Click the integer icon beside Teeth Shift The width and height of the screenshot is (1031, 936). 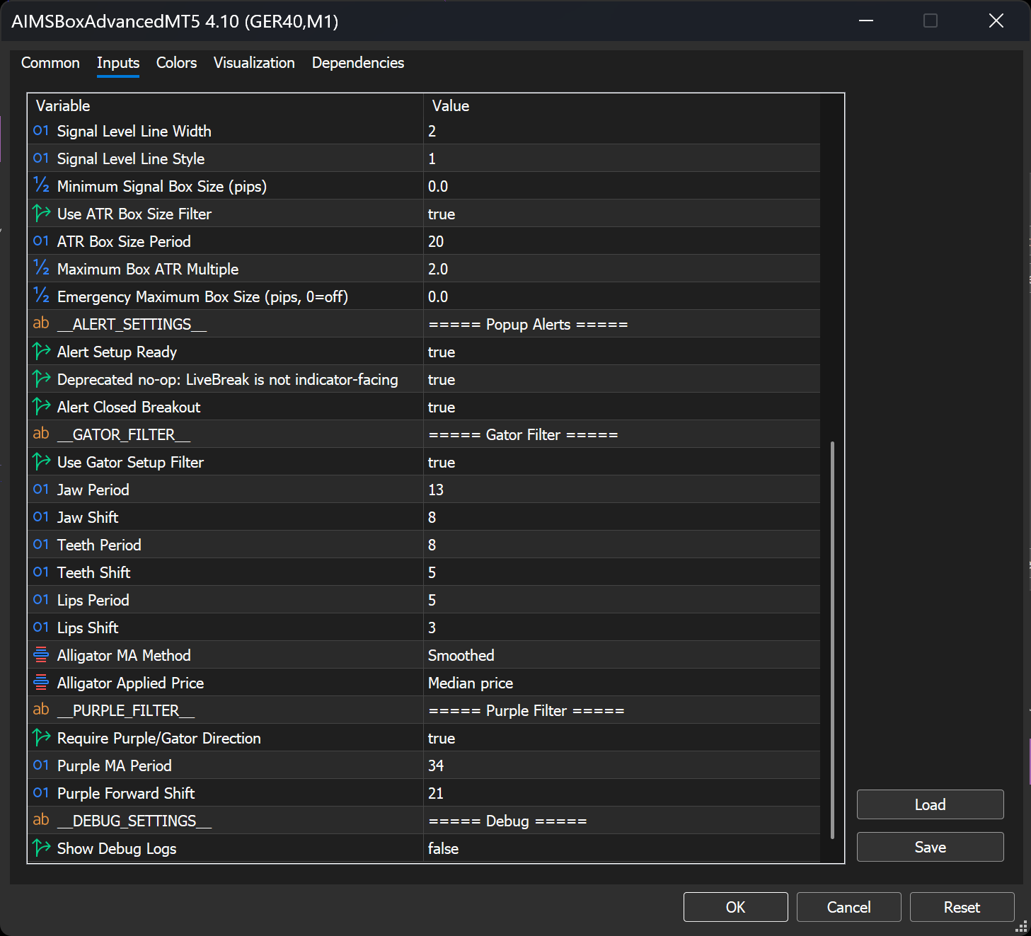(41, 572)
